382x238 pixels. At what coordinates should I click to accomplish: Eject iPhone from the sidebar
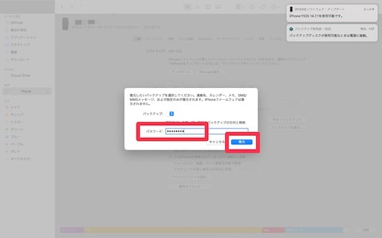[x=47, y=91]
